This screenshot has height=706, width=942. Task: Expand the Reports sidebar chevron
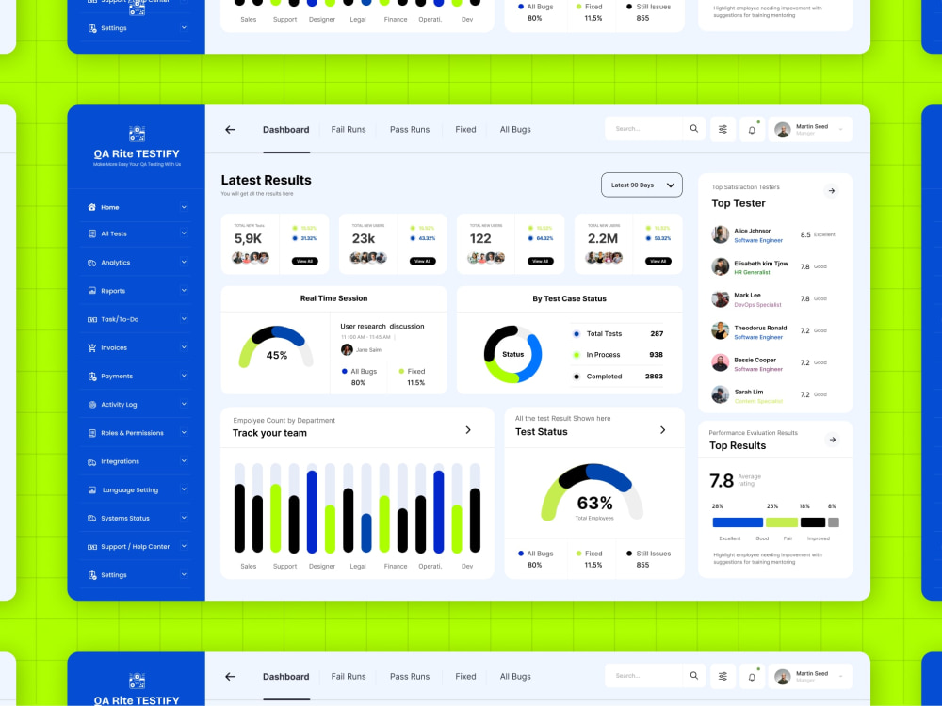[x=184, y=291]
